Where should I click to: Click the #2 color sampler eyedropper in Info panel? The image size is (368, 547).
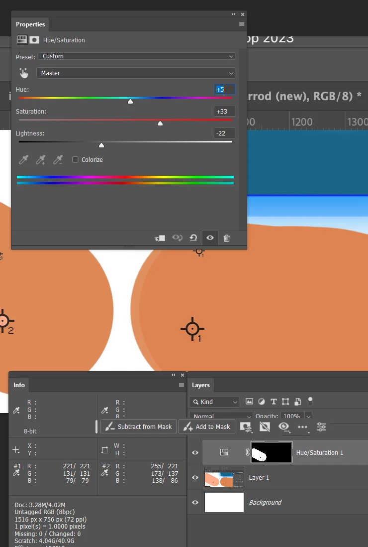pyautogui.click(x=105, y=473)
